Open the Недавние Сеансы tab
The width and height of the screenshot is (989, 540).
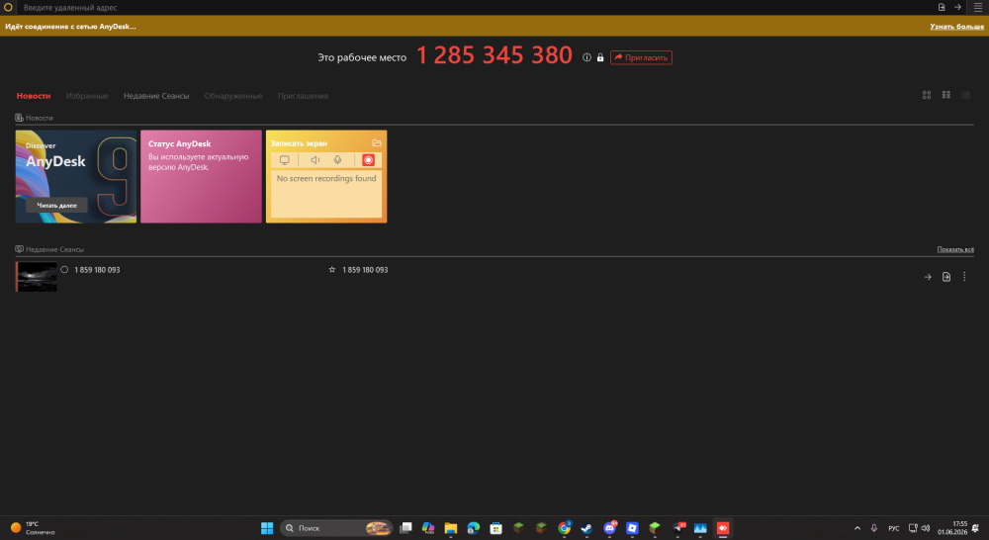tap(156, 96)
